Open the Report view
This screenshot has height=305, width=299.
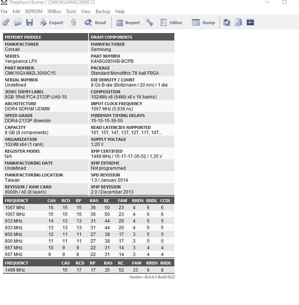coord(128,22)
